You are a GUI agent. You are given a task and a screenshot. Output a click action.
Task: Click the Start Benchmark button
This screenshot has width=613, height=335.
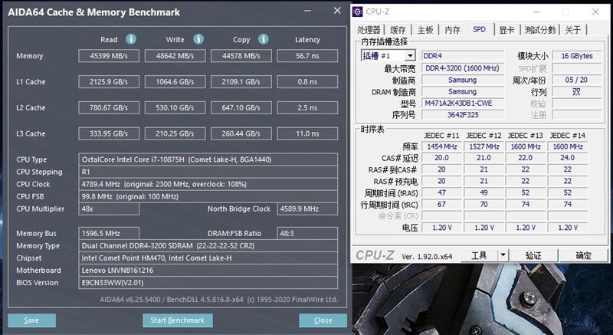click(178, 320)
